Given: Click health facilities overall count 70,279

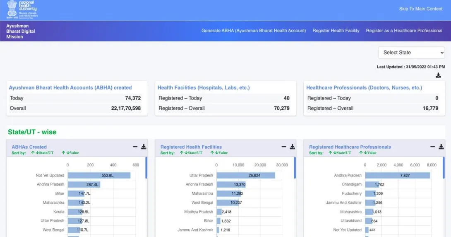Looking at the screenshot, I should tap(282, 108).
